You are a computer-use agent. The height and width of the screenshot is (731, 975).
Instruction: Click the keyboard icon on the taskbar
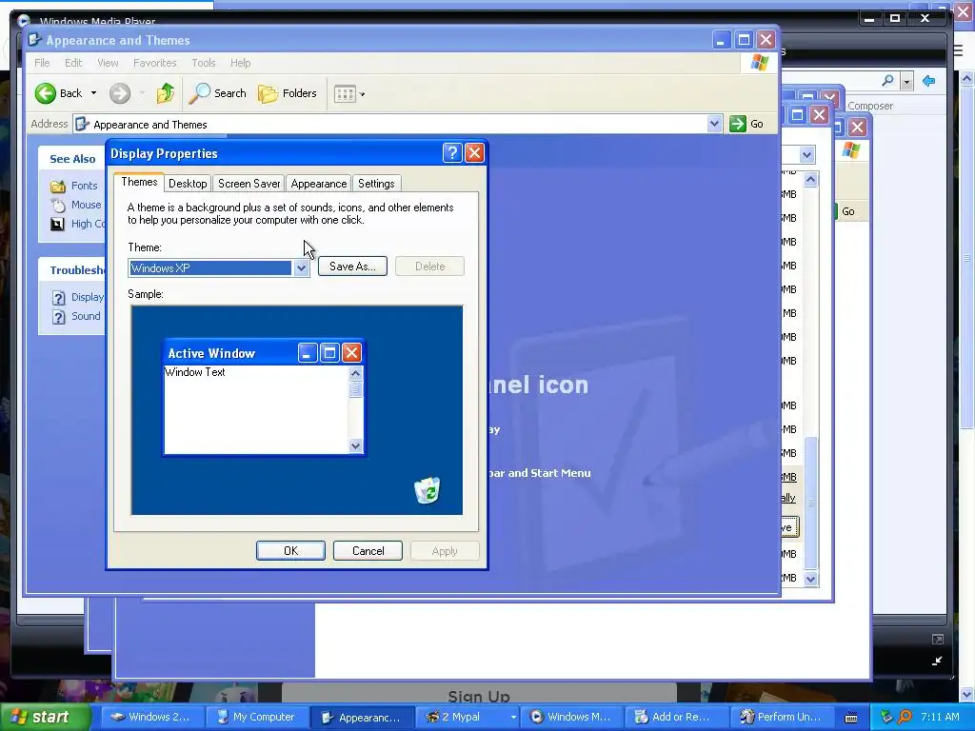click(851, 718)
